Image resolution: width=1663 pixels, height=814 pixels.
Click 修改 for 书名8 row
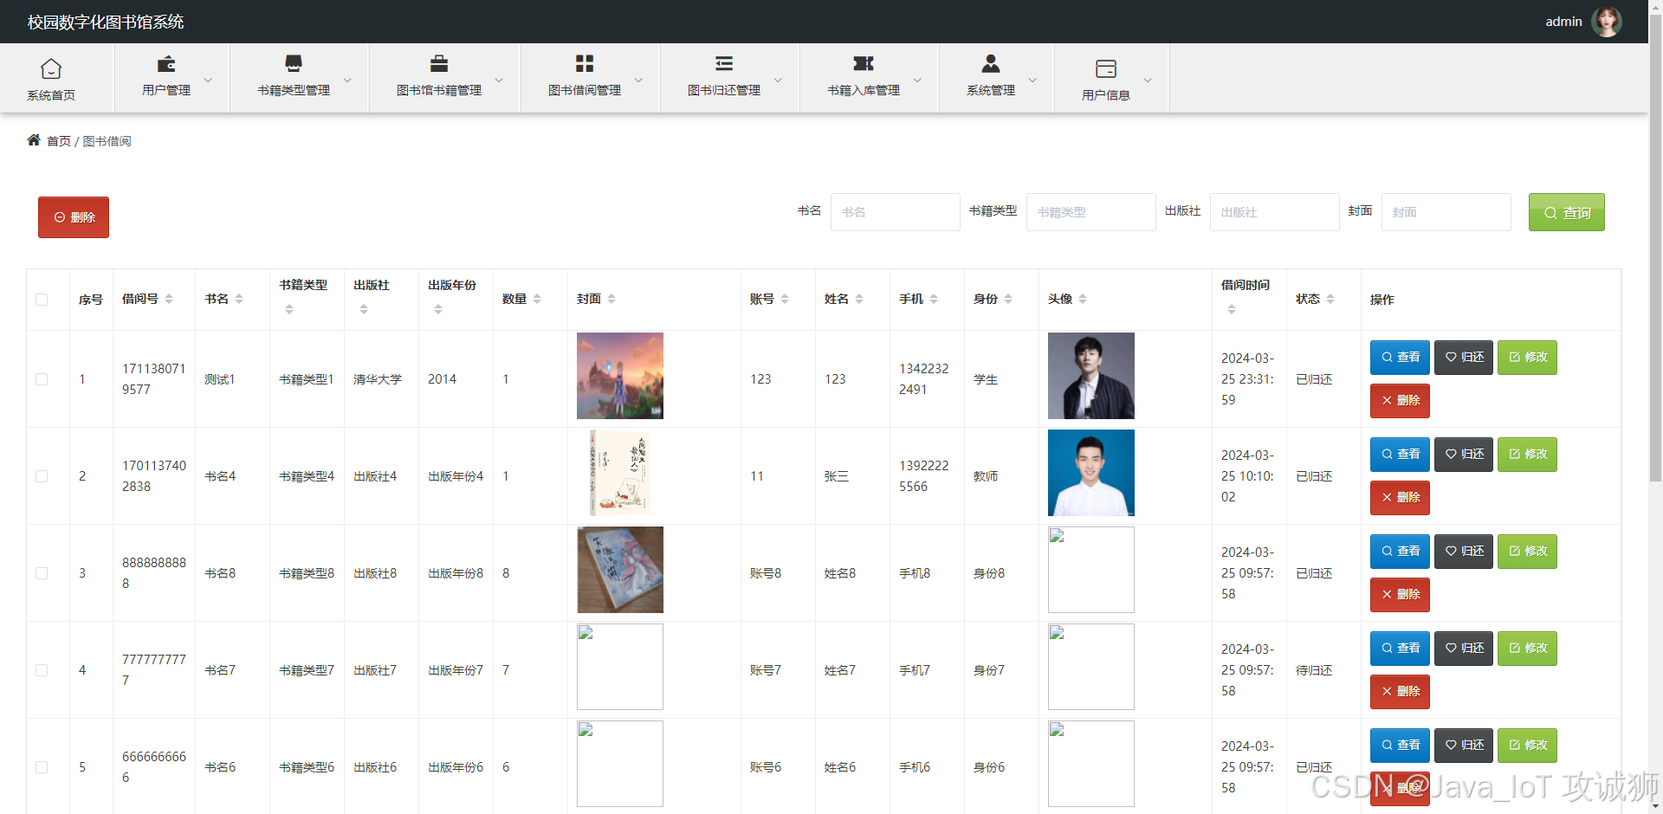tap(1527, 552)
